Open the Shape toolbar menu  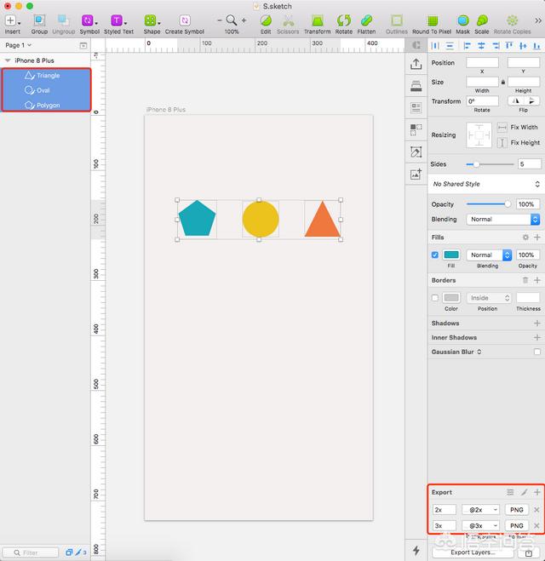pyautogui.click(x=152, y=20)
